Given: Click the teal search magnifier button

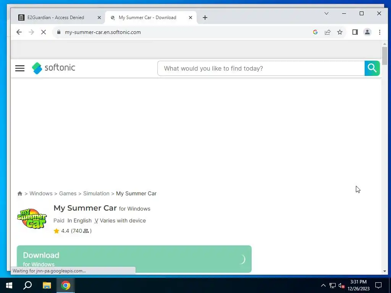Looking at the screenshot, I should [372, 68].
